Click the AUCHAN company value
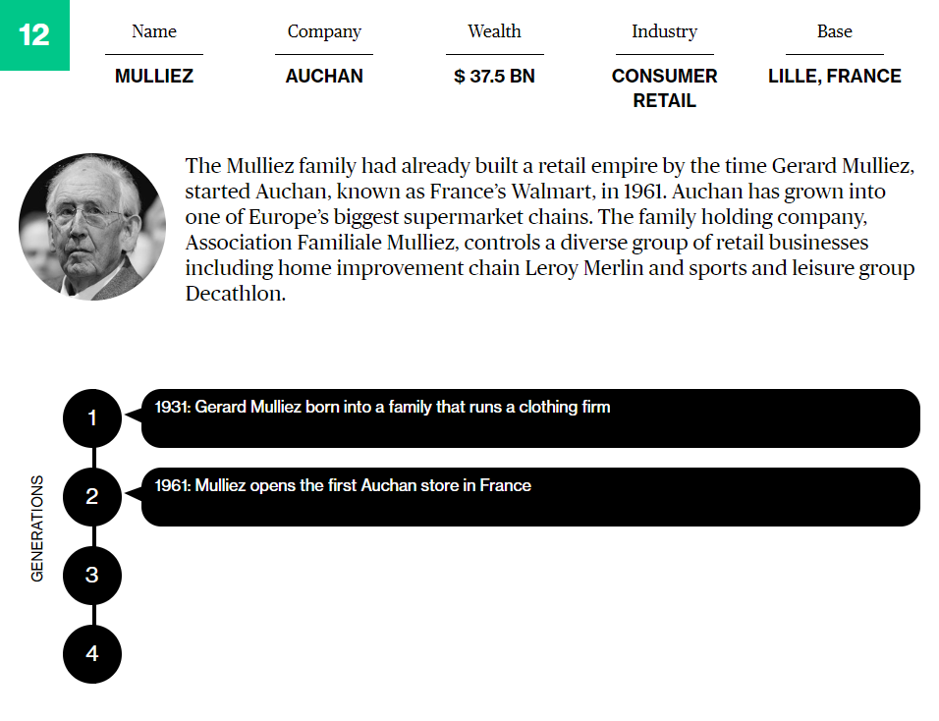The width and height of the screenshot is (939, 721). click(324, 76)
